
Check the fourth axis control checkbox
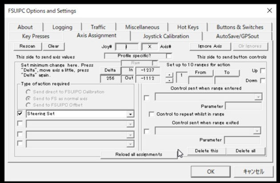coord(20,143)
